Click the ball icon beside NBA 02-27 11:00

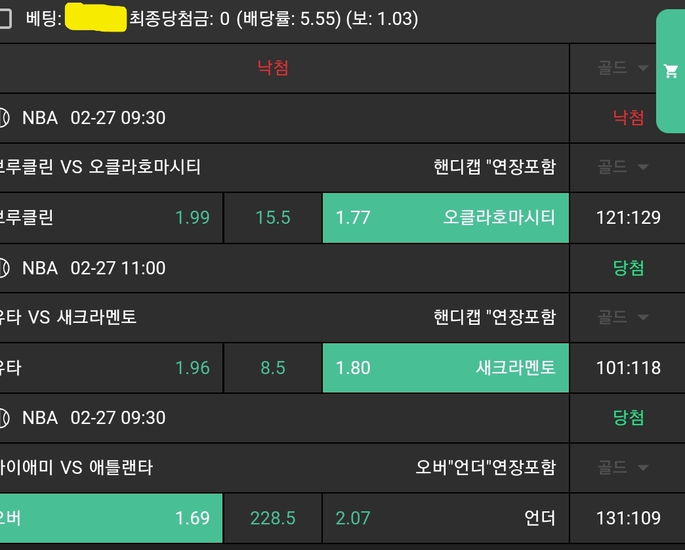pyautogui.click(x=4, y=268)
